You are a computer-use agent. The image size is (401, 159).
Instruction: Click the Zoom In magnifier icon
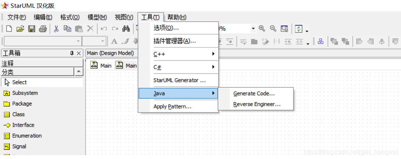click(262, 28)
